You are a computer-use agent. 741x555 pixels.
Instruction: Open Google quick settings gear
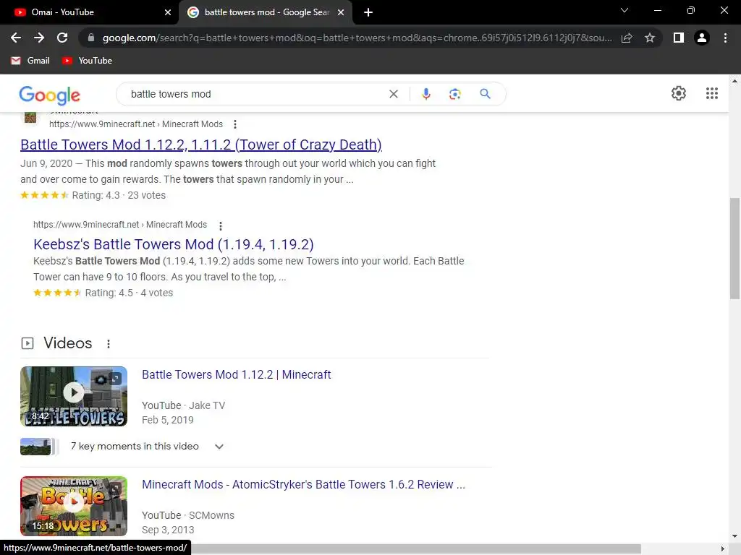[679, 93]
